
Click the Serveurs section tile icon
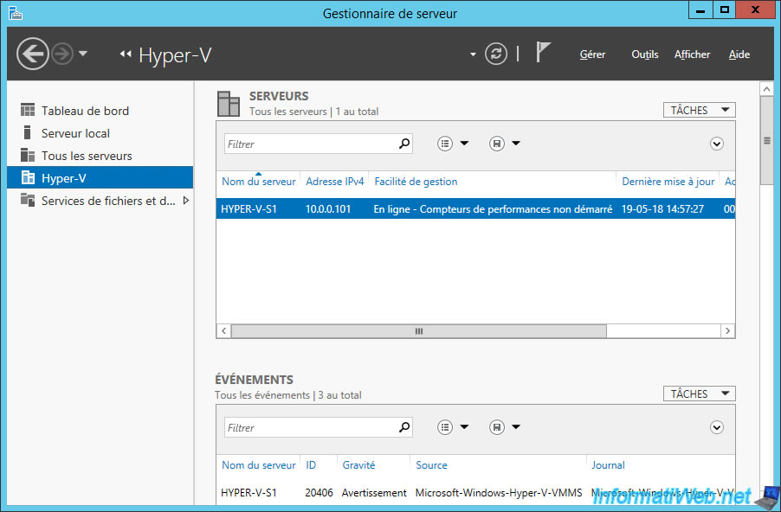point(229,104)
